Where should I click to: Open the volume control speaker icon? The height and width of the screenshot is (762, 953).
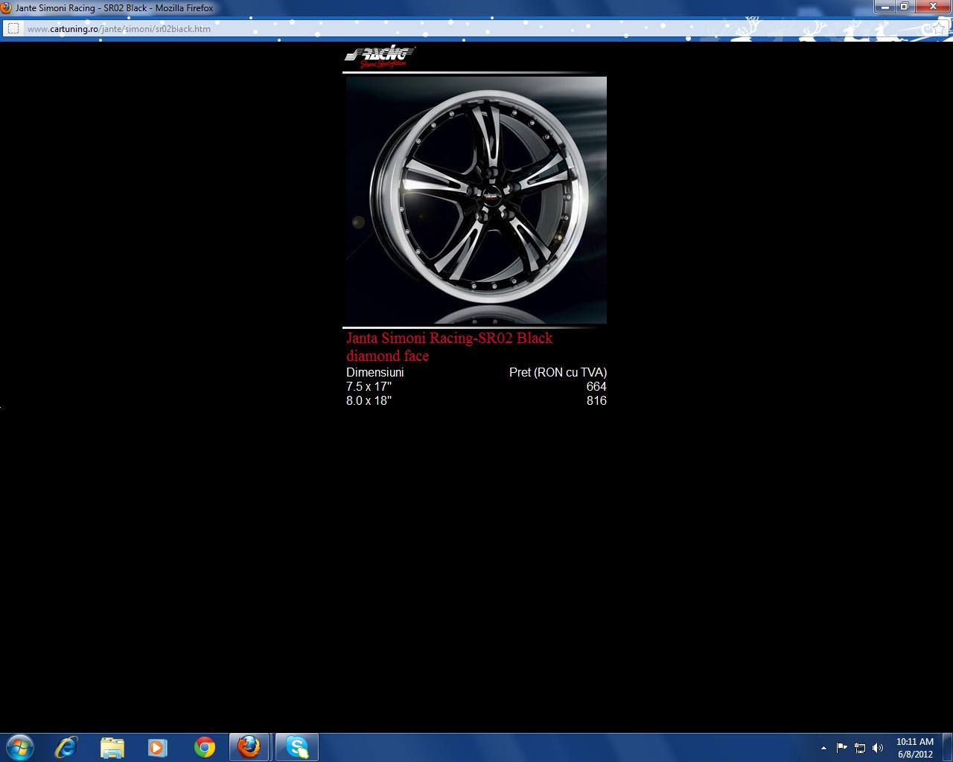pos(878,748)
